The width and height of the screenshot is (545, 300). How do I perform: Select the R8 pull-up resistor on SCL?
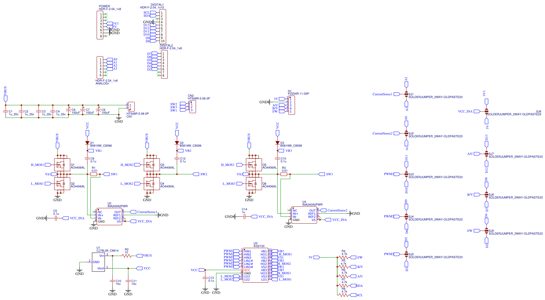click(x=344, y=295)
